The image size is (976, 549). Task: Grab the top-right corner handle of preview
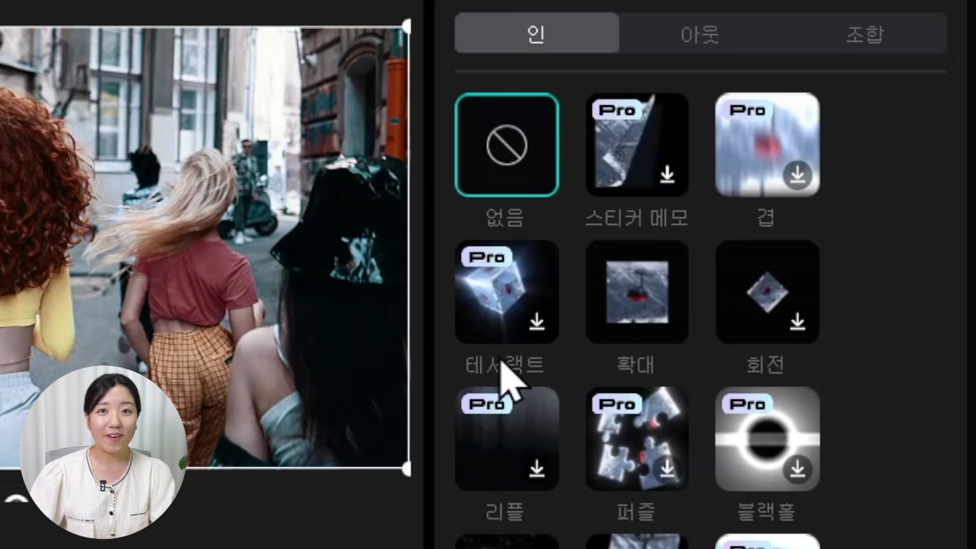[407, 27]
